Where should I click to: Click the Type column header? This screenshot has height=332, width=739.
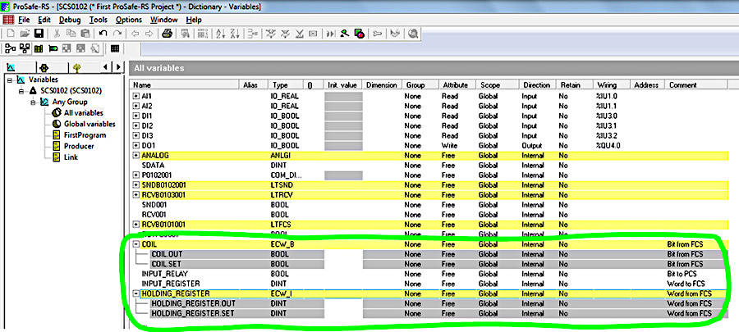[x=285, y=85]
